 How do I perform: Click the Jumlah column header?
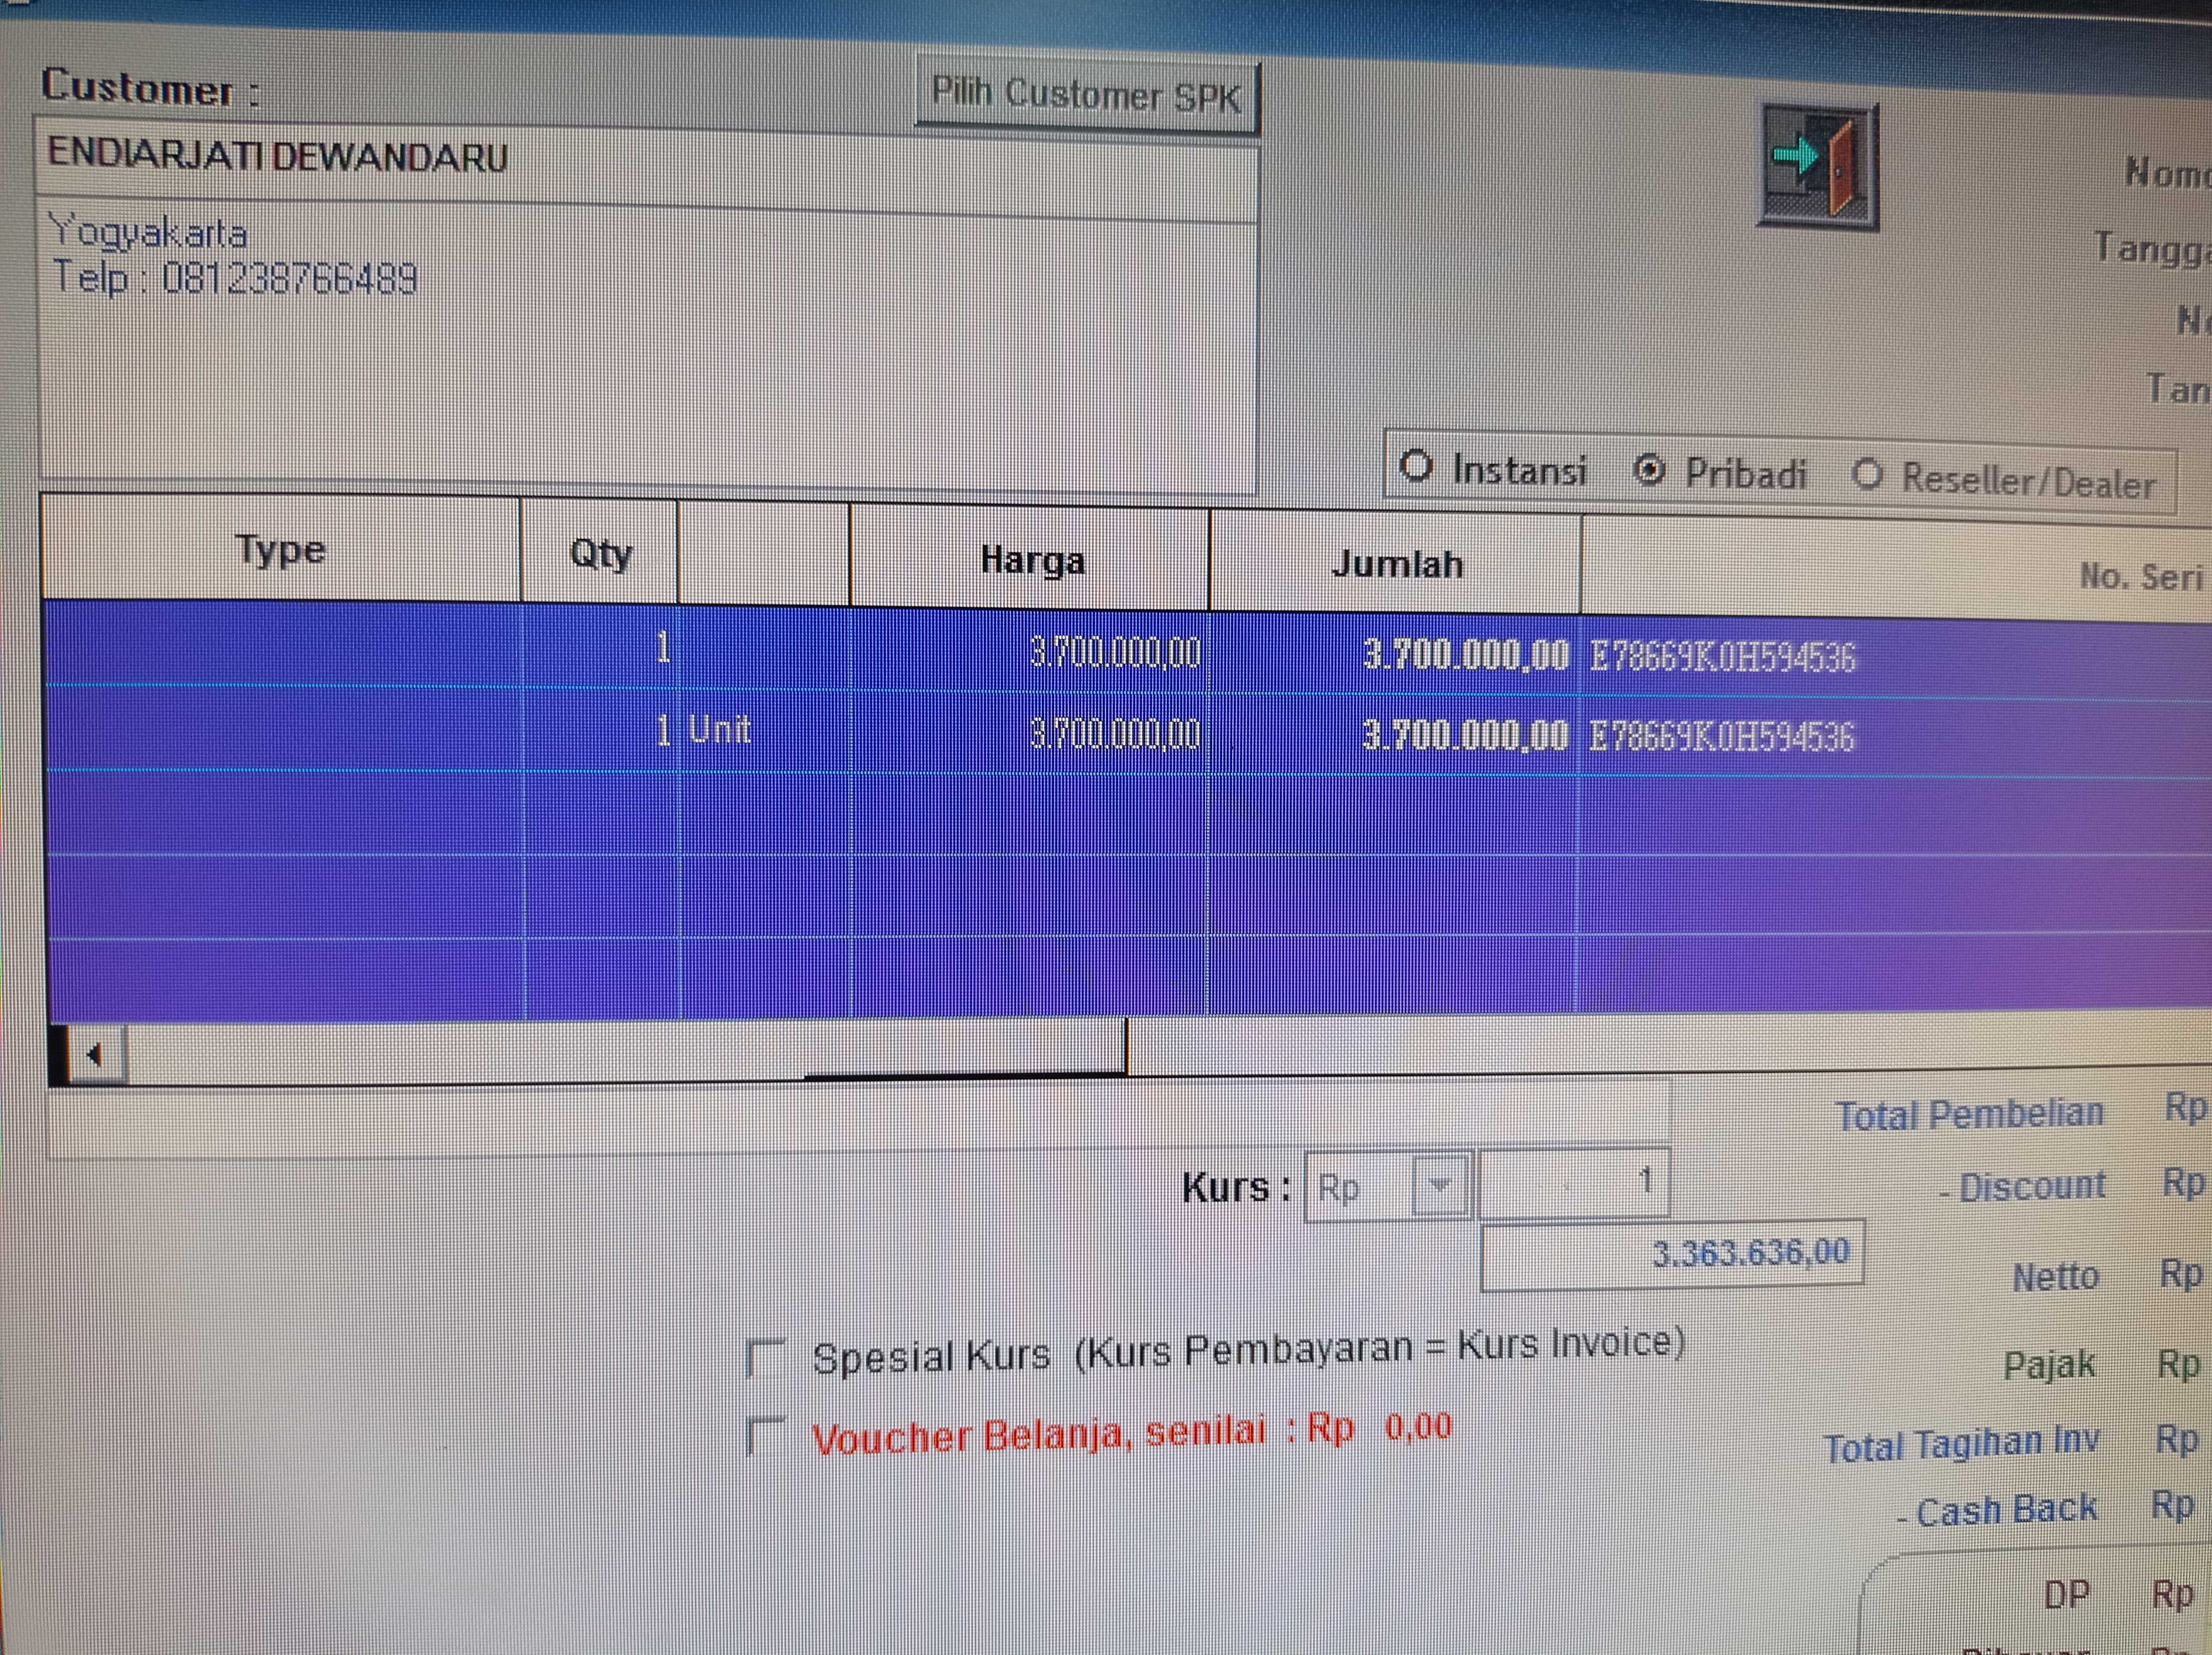pyautogui.click(x=1396, y=565)
